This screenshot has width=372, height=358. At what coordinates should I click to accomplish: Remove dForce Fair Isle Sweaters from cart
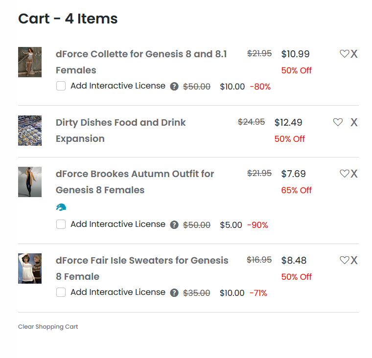click(x=354, y=260)
